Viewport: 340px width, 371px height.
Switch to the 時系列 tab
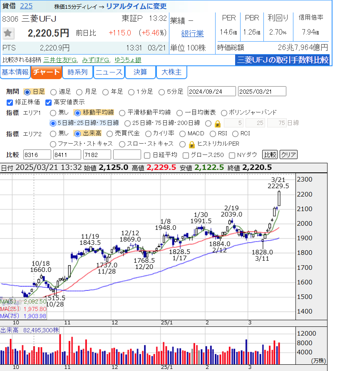click(x=77, y=72)
